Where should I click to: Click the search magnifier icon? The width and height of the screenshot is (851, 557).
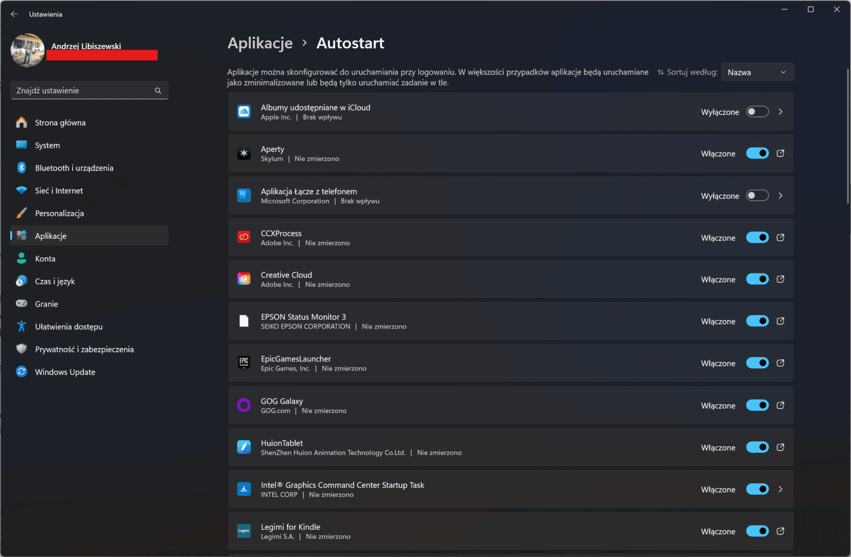tap(158, 91)
